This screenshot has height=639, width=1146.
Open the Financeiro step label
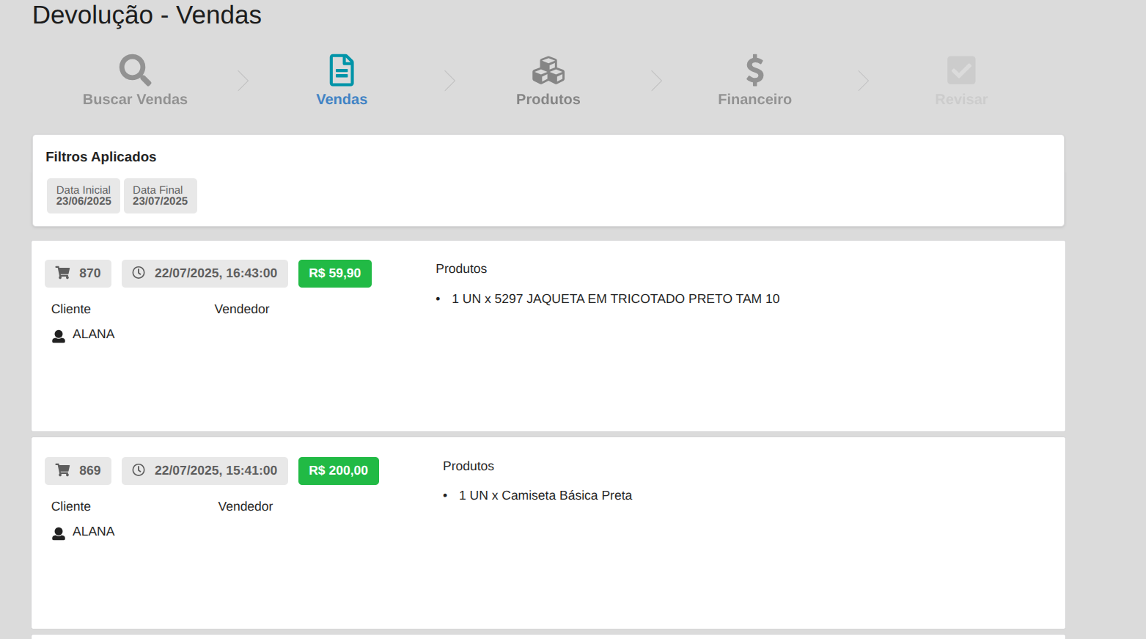click(754, 99)
